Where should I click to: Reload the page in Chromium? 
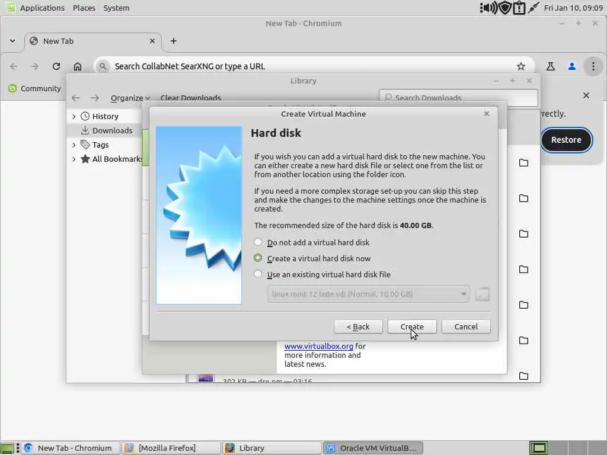pos(56,66)
